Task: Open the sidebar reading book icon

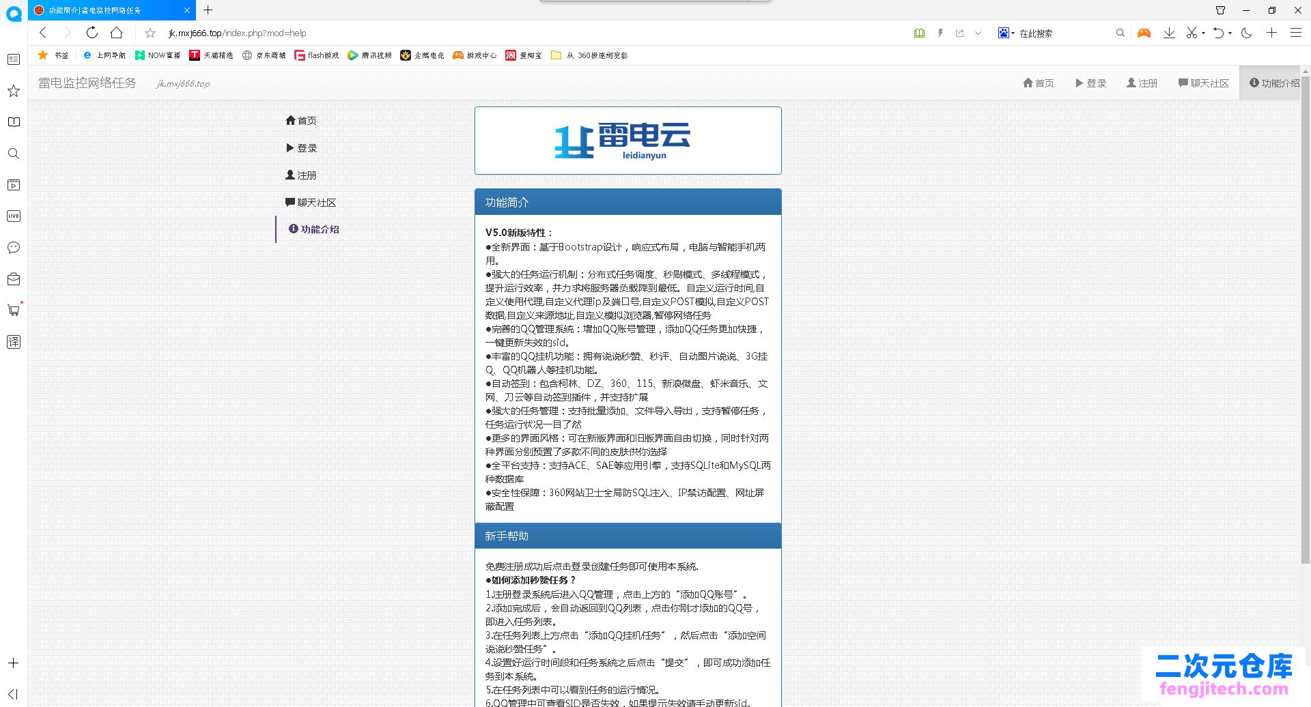Action: pos(14,122)
